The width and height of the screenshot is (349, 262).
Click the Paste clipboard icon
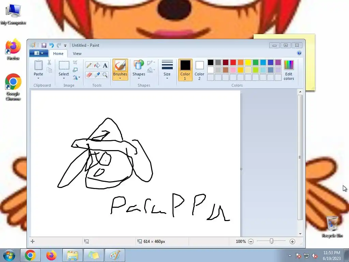38,65
